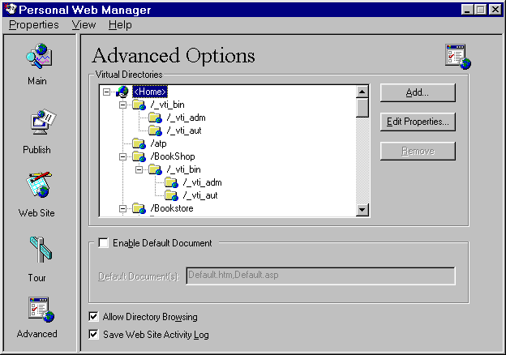The image size is (506, 355).
Task: Enable Default Document checkbox
Action: [103, 243]
